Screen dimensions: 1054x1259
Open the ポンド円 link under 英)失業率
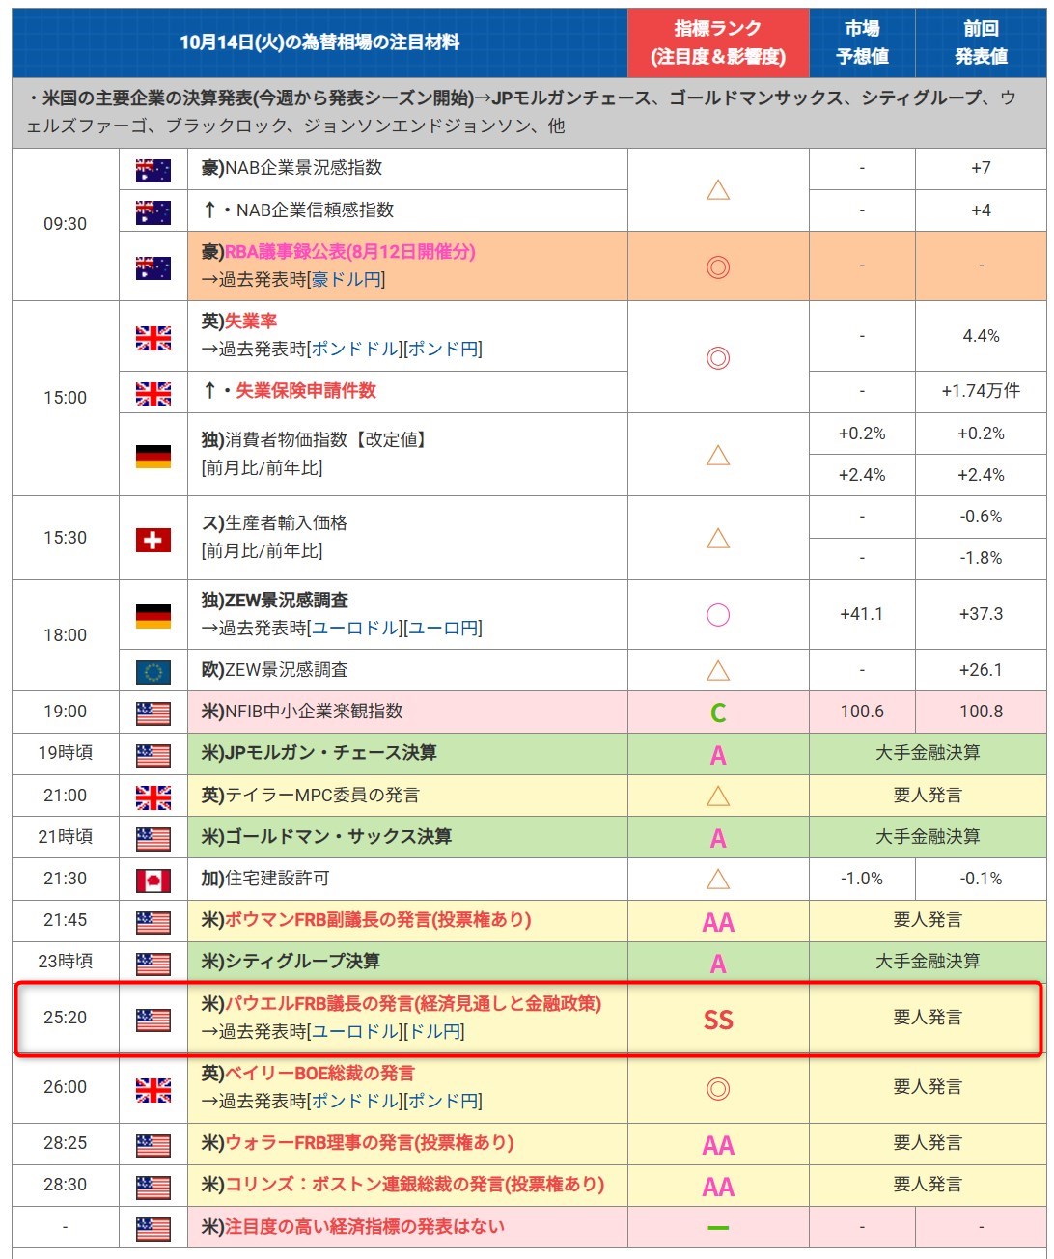pyautogui.click(x=442, y=350)
